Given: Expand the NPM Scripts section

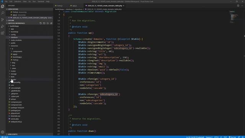Looking at the screenshot, I should click(29, 134).
